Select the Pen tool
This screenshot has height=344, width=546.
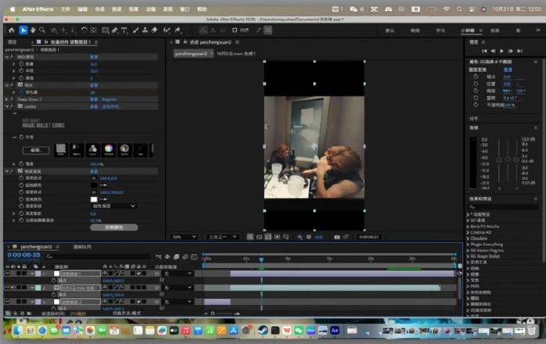(114, 30)
